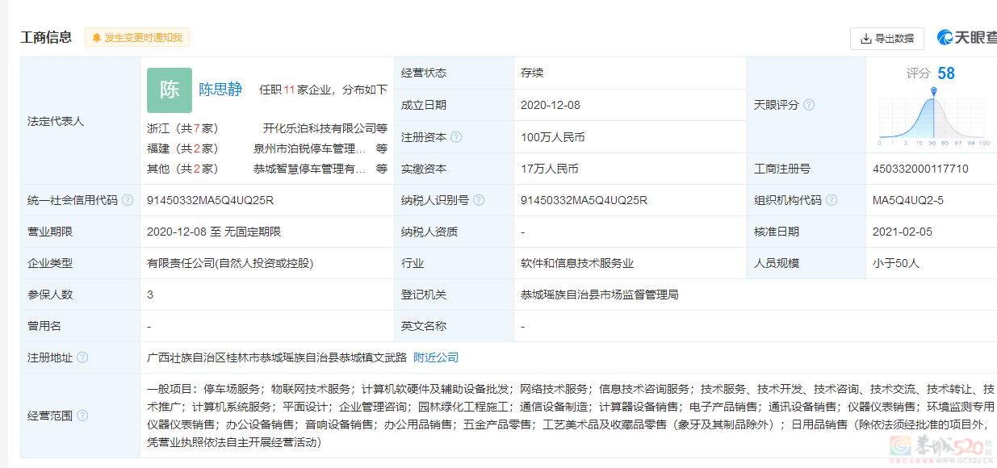Screen dimensions: 997x468
Task: Click the 核准日期 value 2021-02-05
Action: click(x=903, y=232)
